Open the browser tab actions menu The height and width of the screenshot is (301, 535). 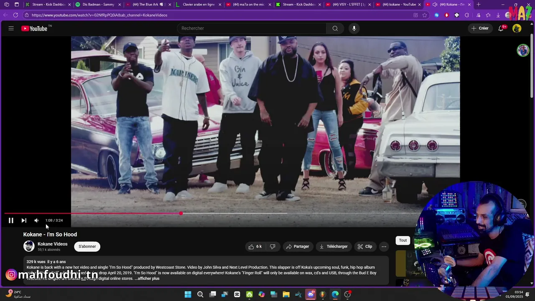tap(16, 5)
